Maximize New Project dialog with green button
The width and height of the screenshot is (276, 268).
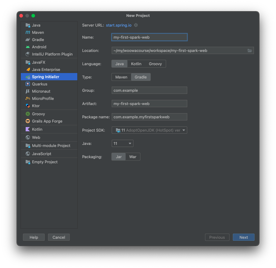coord(33,16)
